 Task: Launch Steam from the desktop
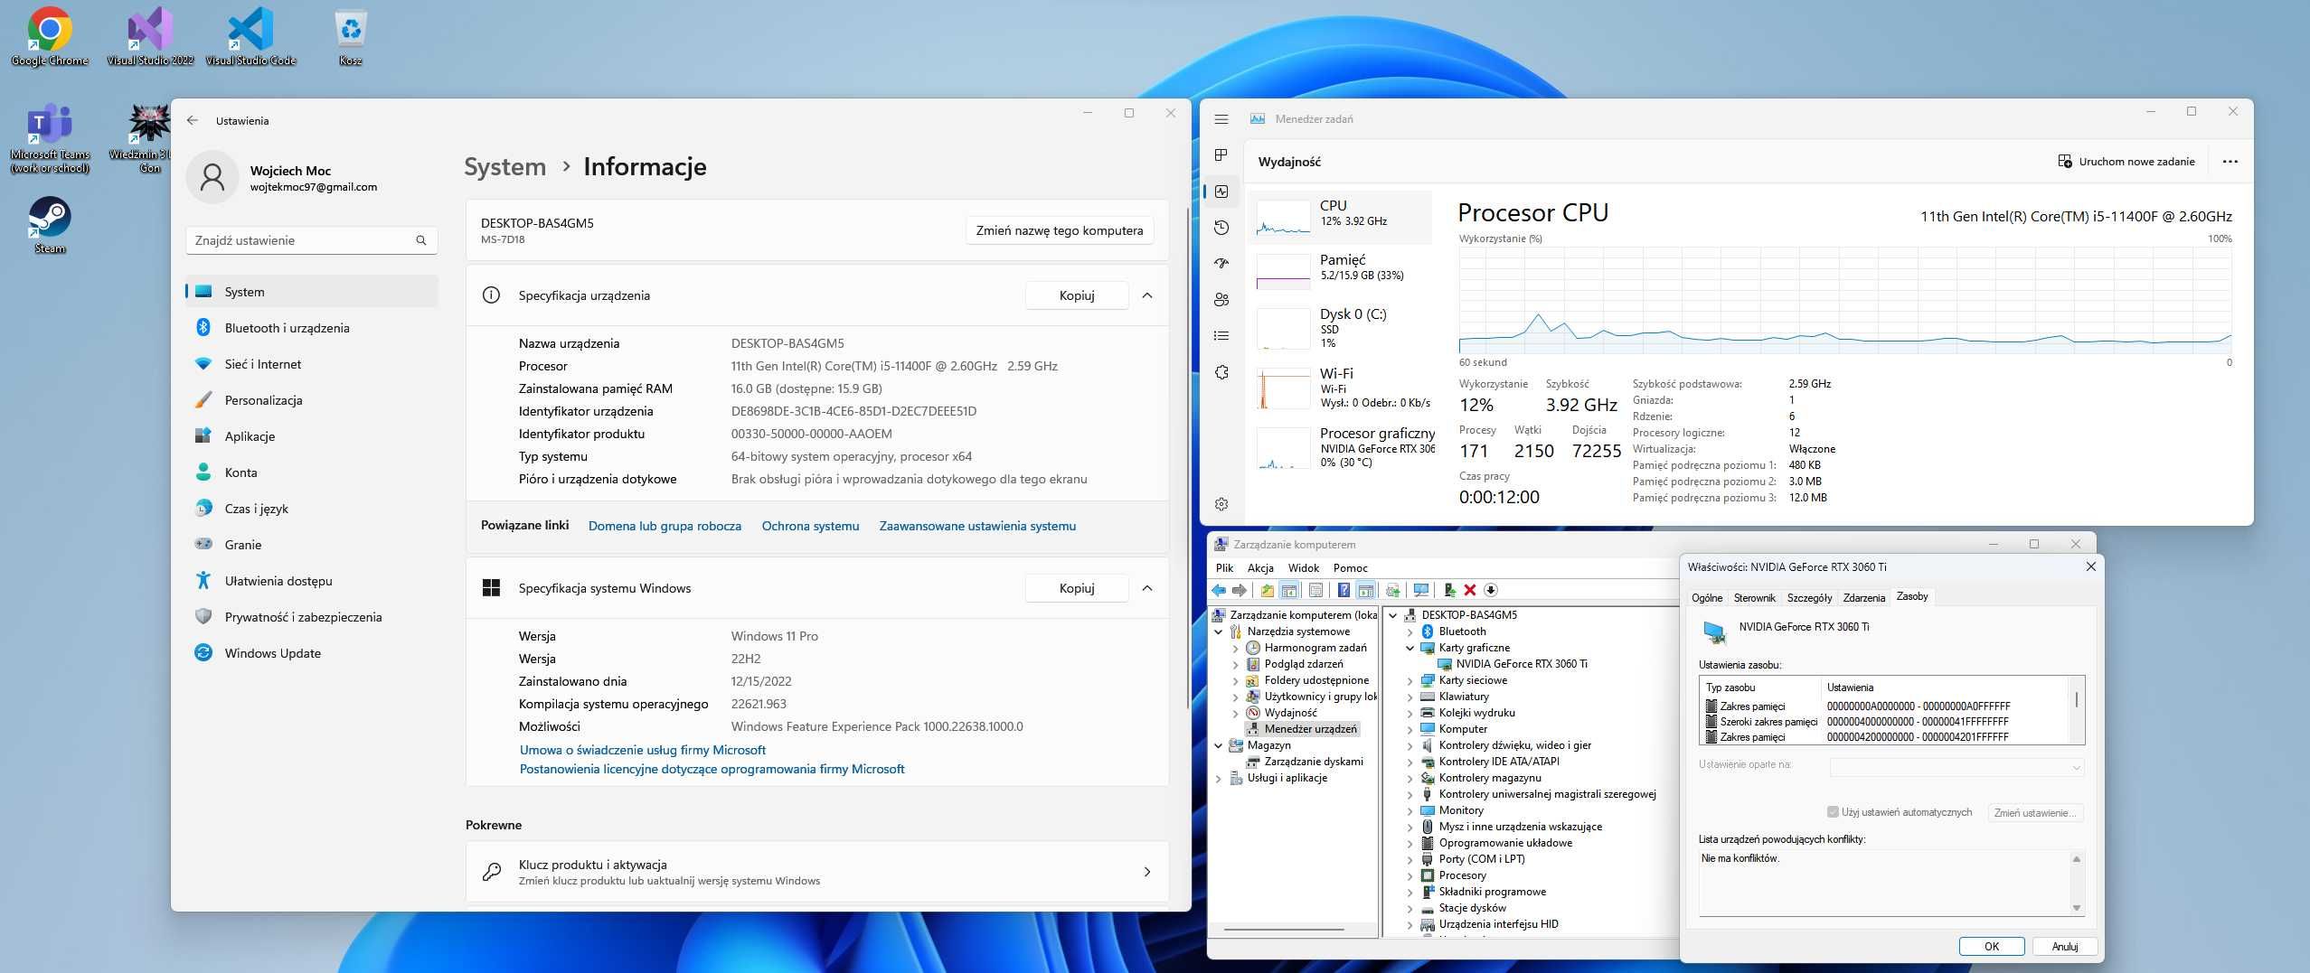[x=50, y=226]
